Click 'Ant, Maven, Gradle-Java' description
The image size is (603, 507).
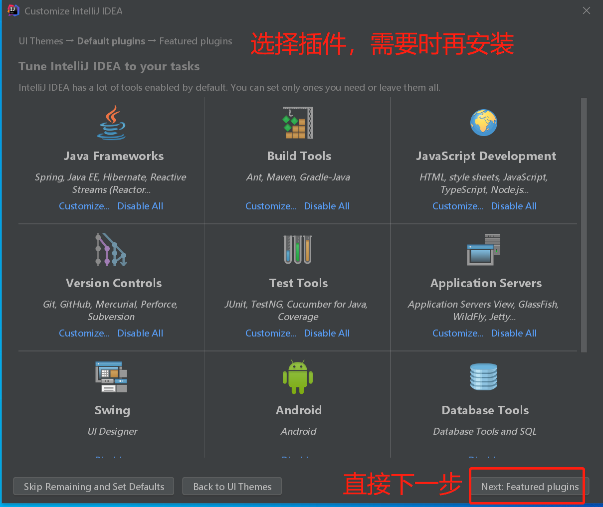[x=298, y=177]
